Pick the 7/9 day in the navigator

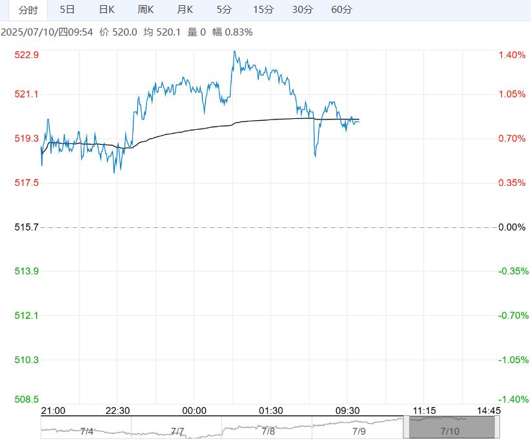point(358,430)
